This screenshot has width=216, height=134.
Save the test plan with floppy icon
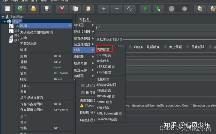(x=46, y=9)
